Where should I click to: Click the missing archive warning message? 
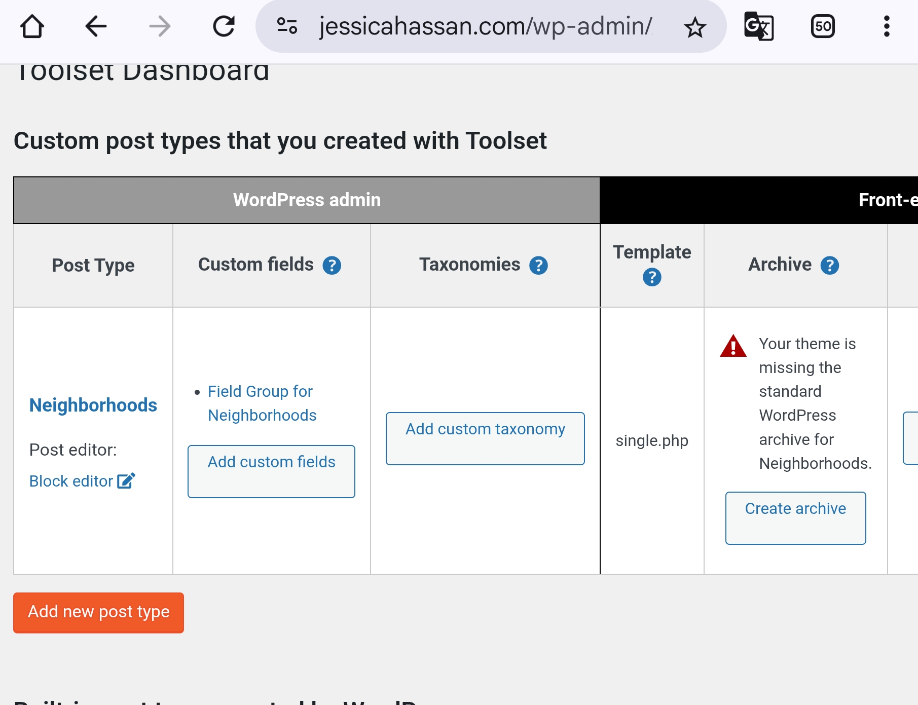pyautogui.click(x=815, y=403)
